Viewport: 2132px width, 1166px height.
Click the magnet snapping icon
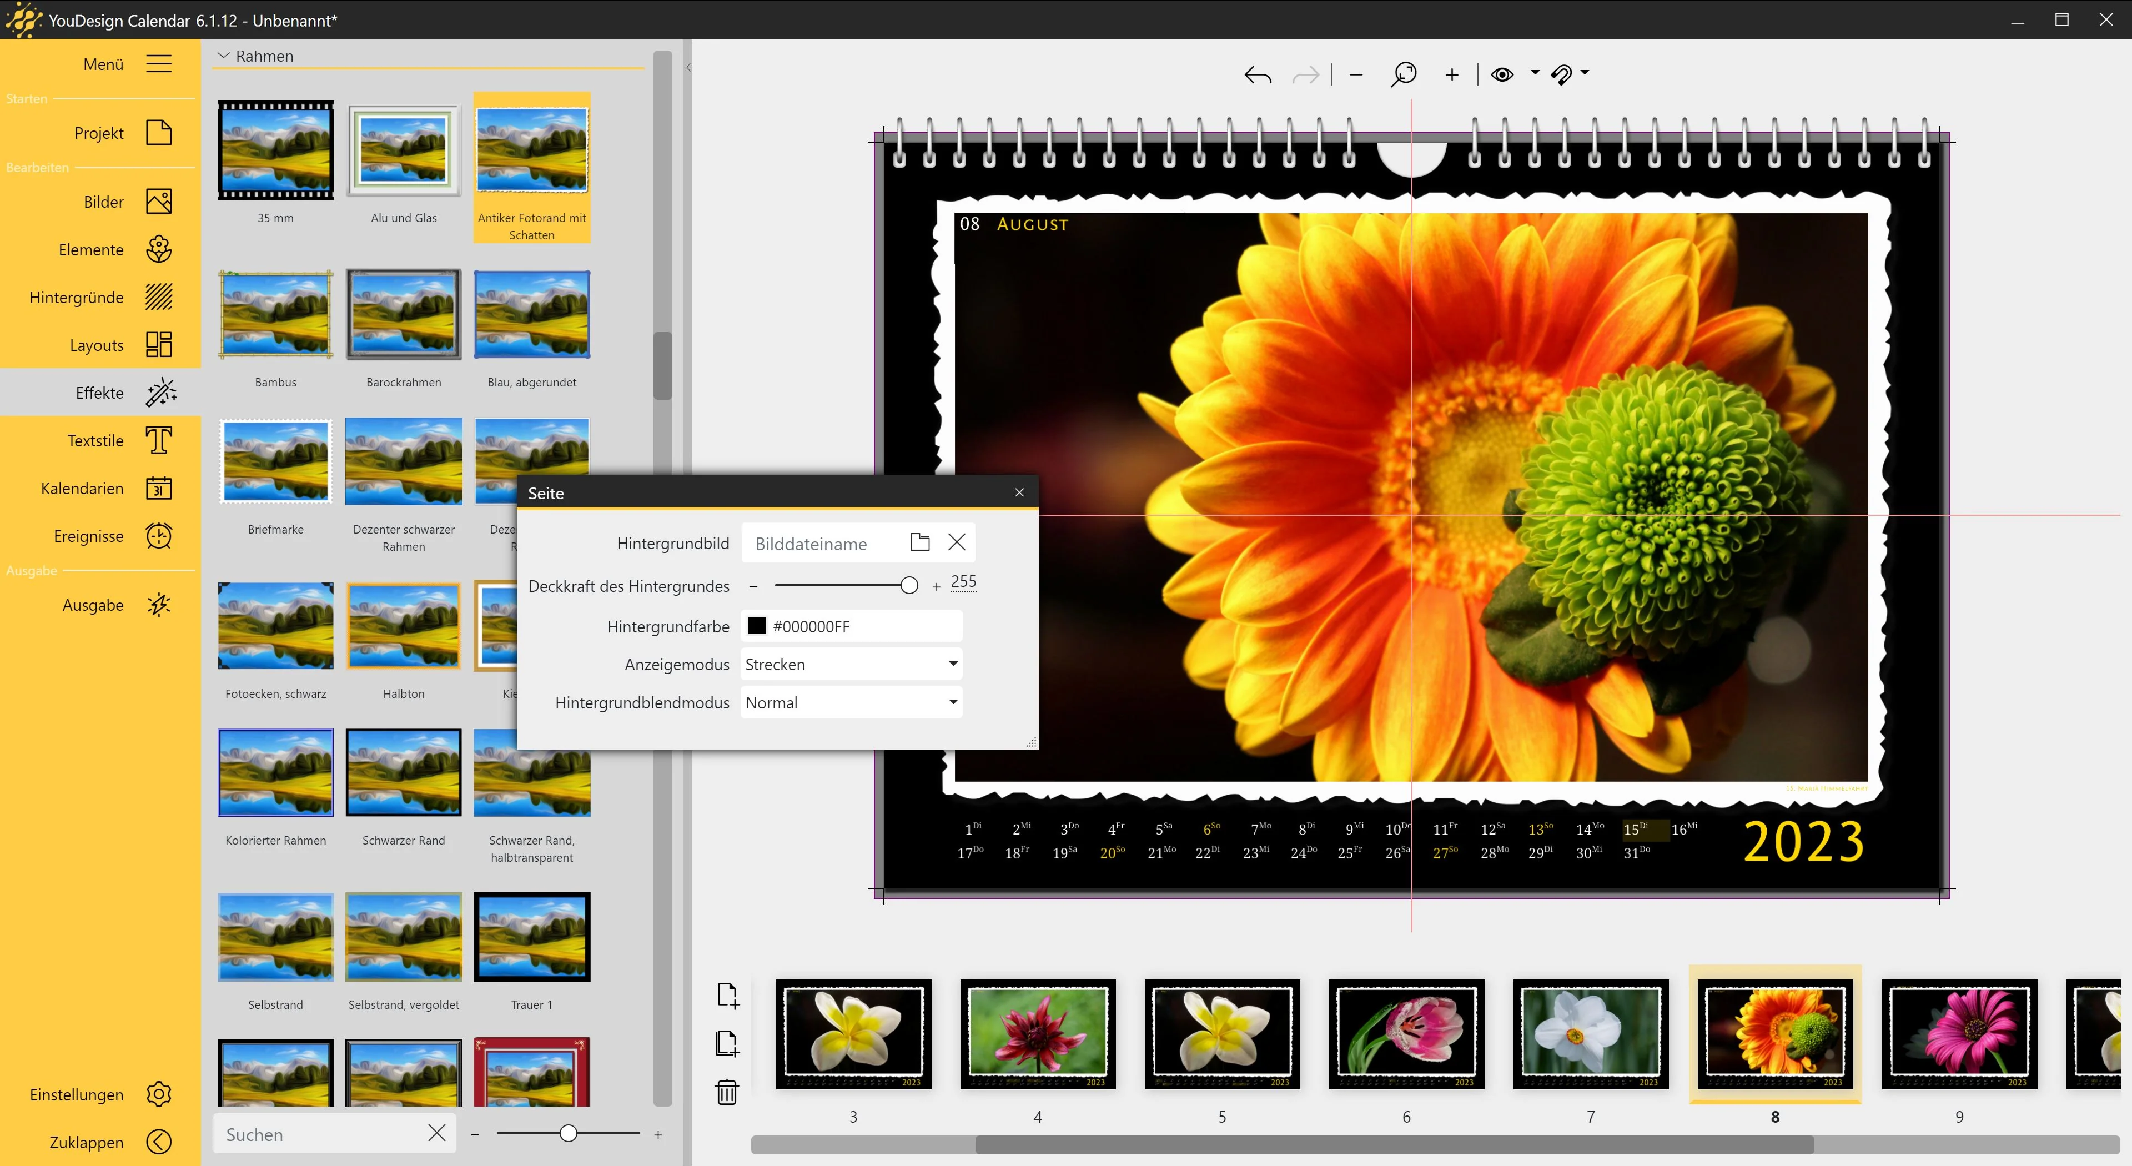(x=1561, y=76)
